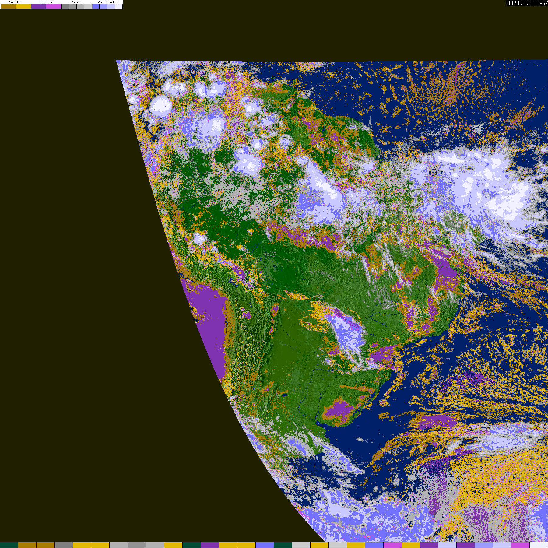The width and height of the screenshot is (548, 548).
Task: Select the yellow Cúmulos legend swatch
Action: [23, 6]
